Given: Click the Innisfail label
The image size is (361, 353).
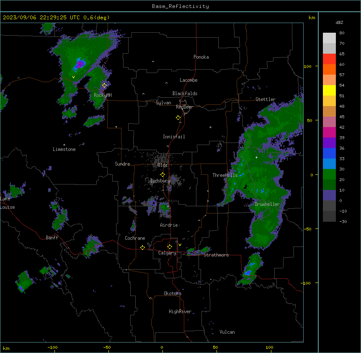Looking at the screenshot, I should [174, 137].
